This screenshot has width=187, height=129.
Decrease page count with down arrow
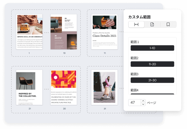click(x=143, y=104)
